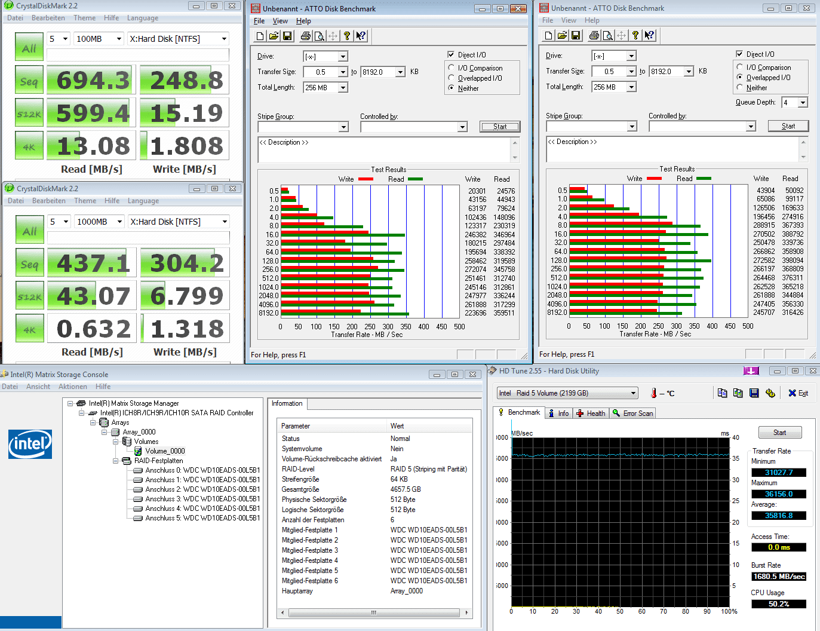820x631 pixels.
Task: Open Total Length dropdown in left ATTO
Action: (x=343, y=88)
